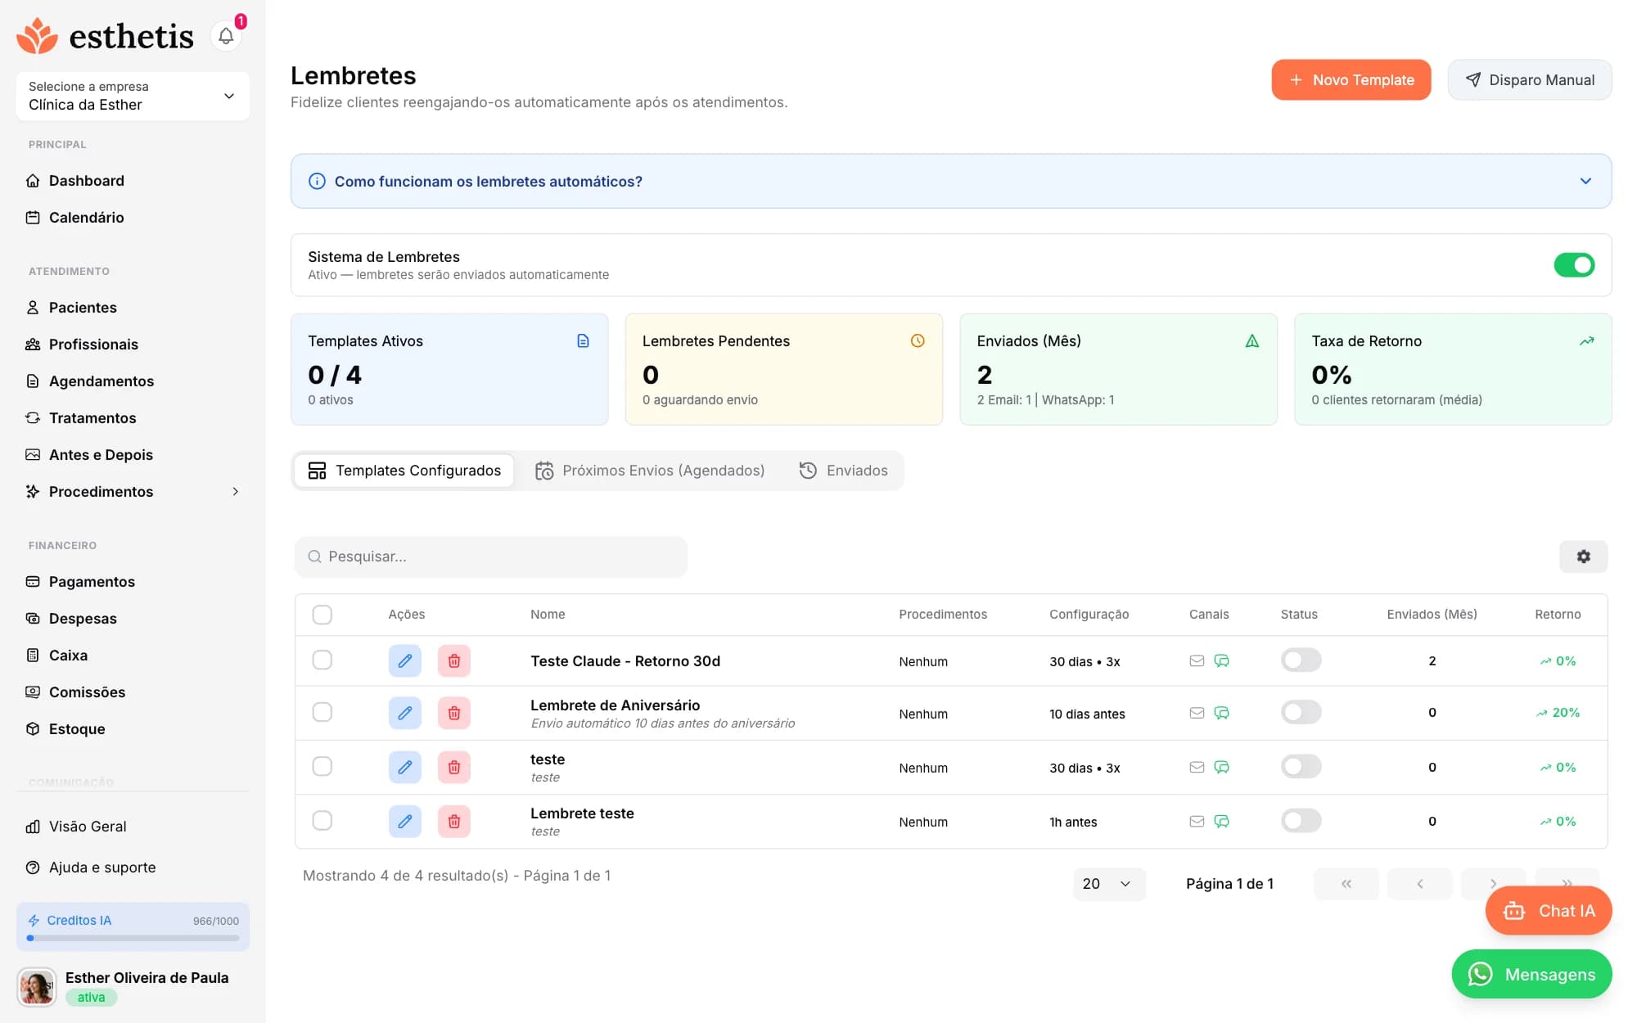Click the 'ativa' status badge
Image resolution: width=1637 pixels, height=1023 pixels.
pos(91,998)
